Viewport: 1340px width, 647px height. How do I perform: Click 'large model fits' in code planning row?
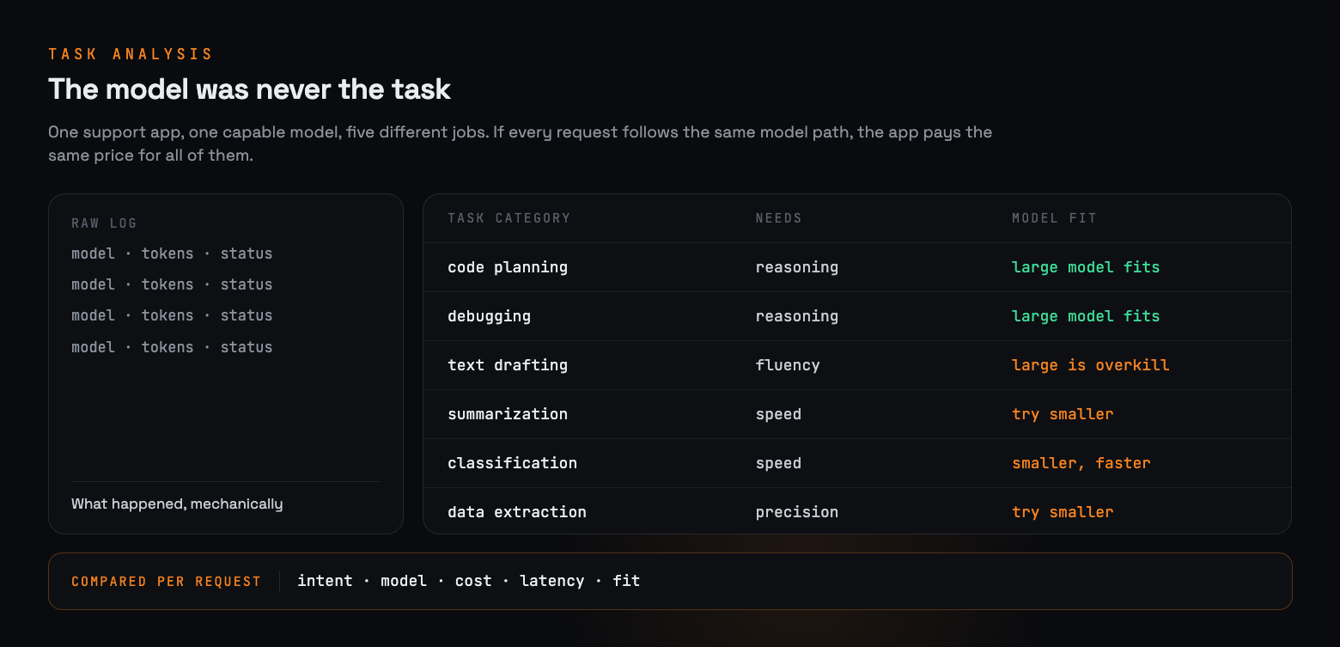(1086, 267)
